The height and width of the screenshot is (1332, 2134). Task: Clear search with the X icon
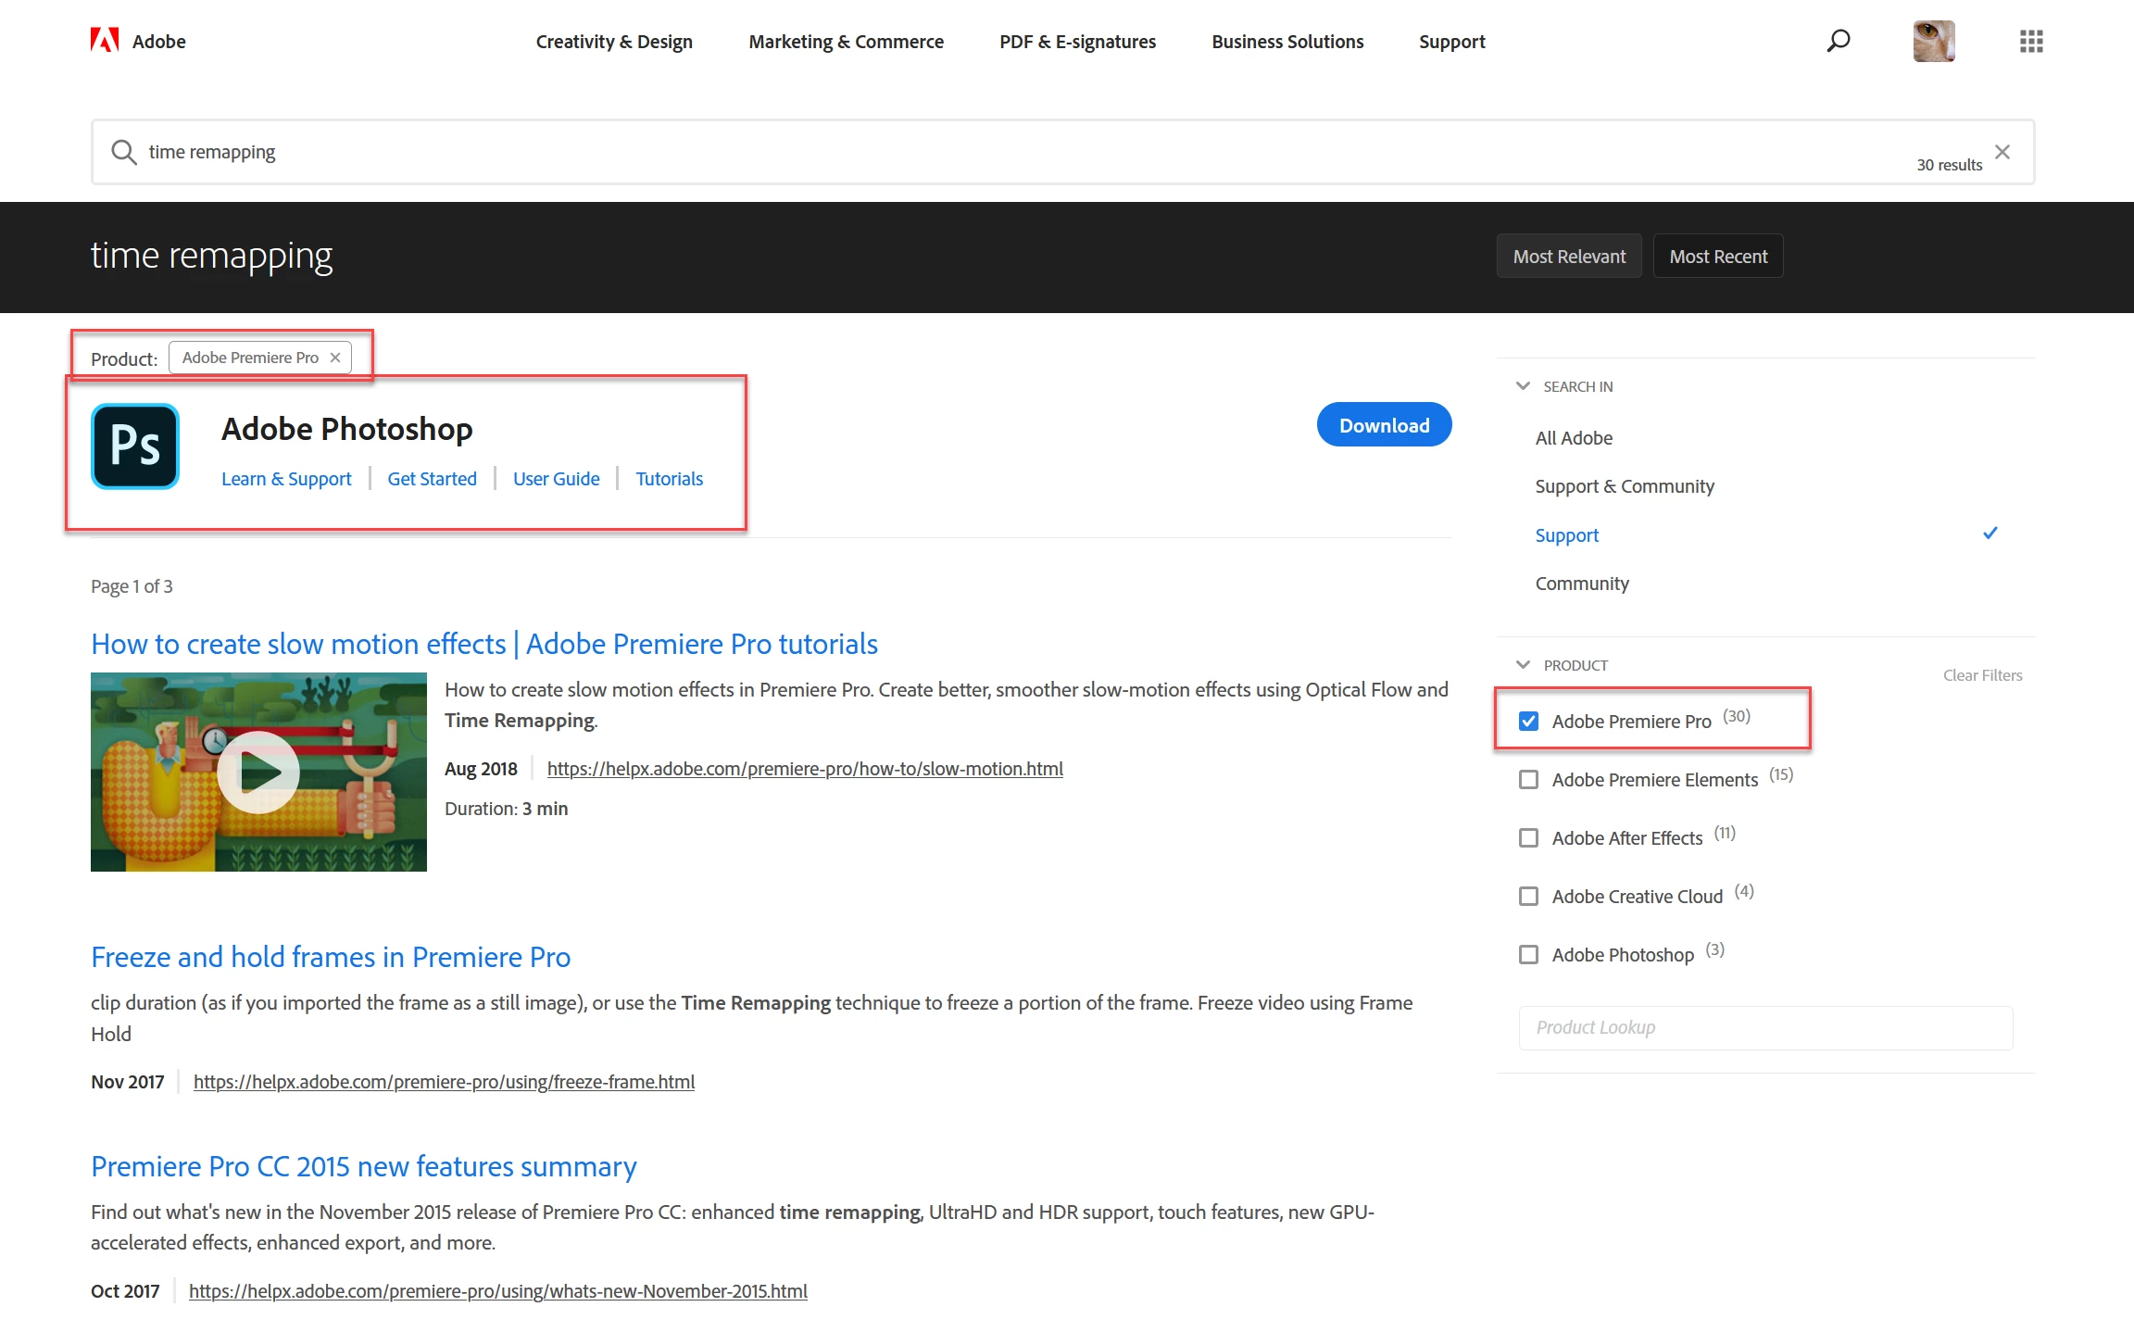(2002, 152)
